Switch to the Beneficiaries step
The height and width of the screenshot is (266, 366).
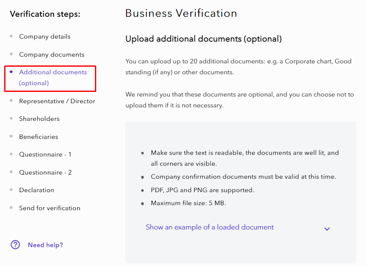[x=39, y=137]
